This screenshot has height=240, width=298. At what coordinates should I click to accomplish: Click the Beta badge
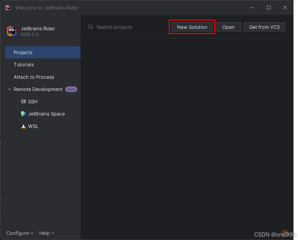pyautogui.click(x=71, y=89)
